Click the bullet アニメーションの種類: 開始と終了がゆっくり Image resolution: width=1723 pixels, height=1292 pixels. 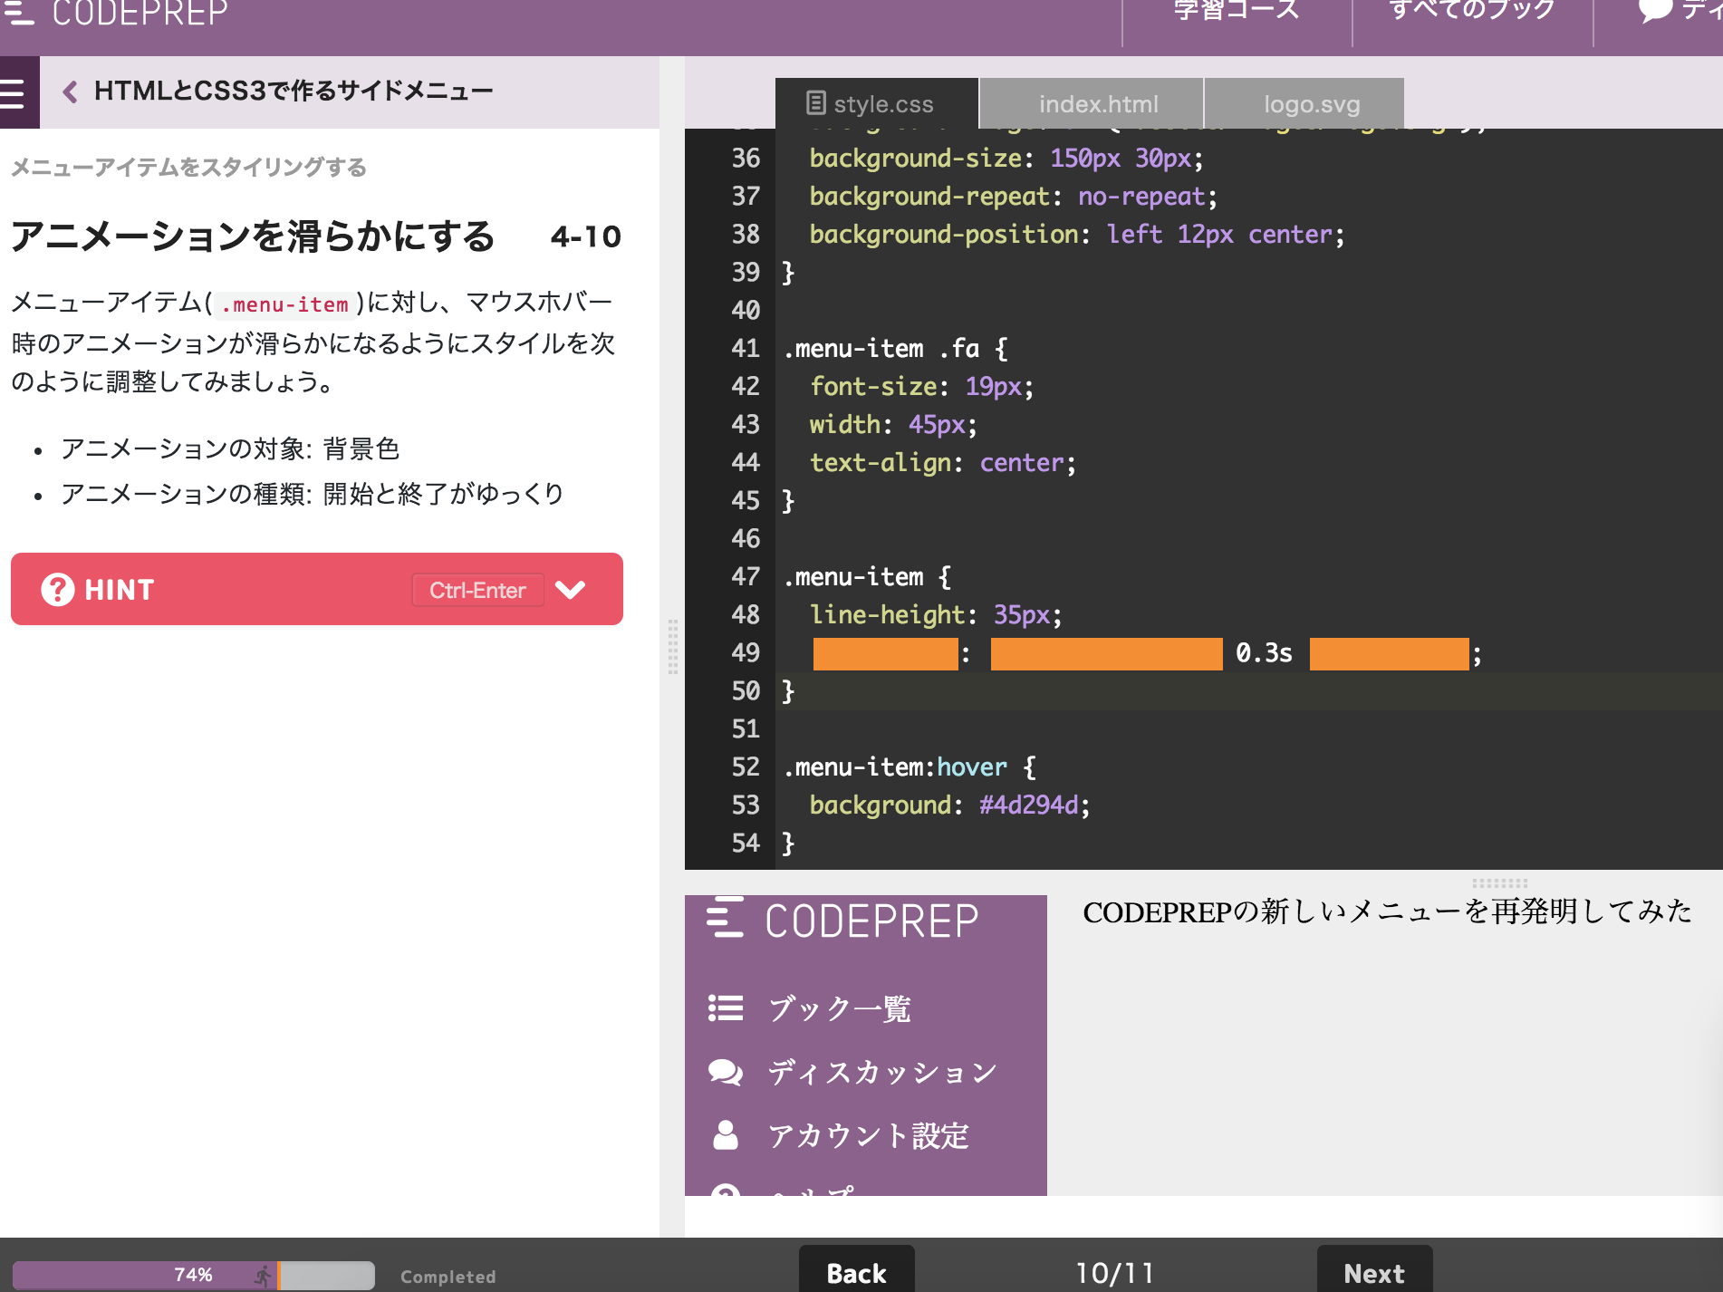(313, 494)
